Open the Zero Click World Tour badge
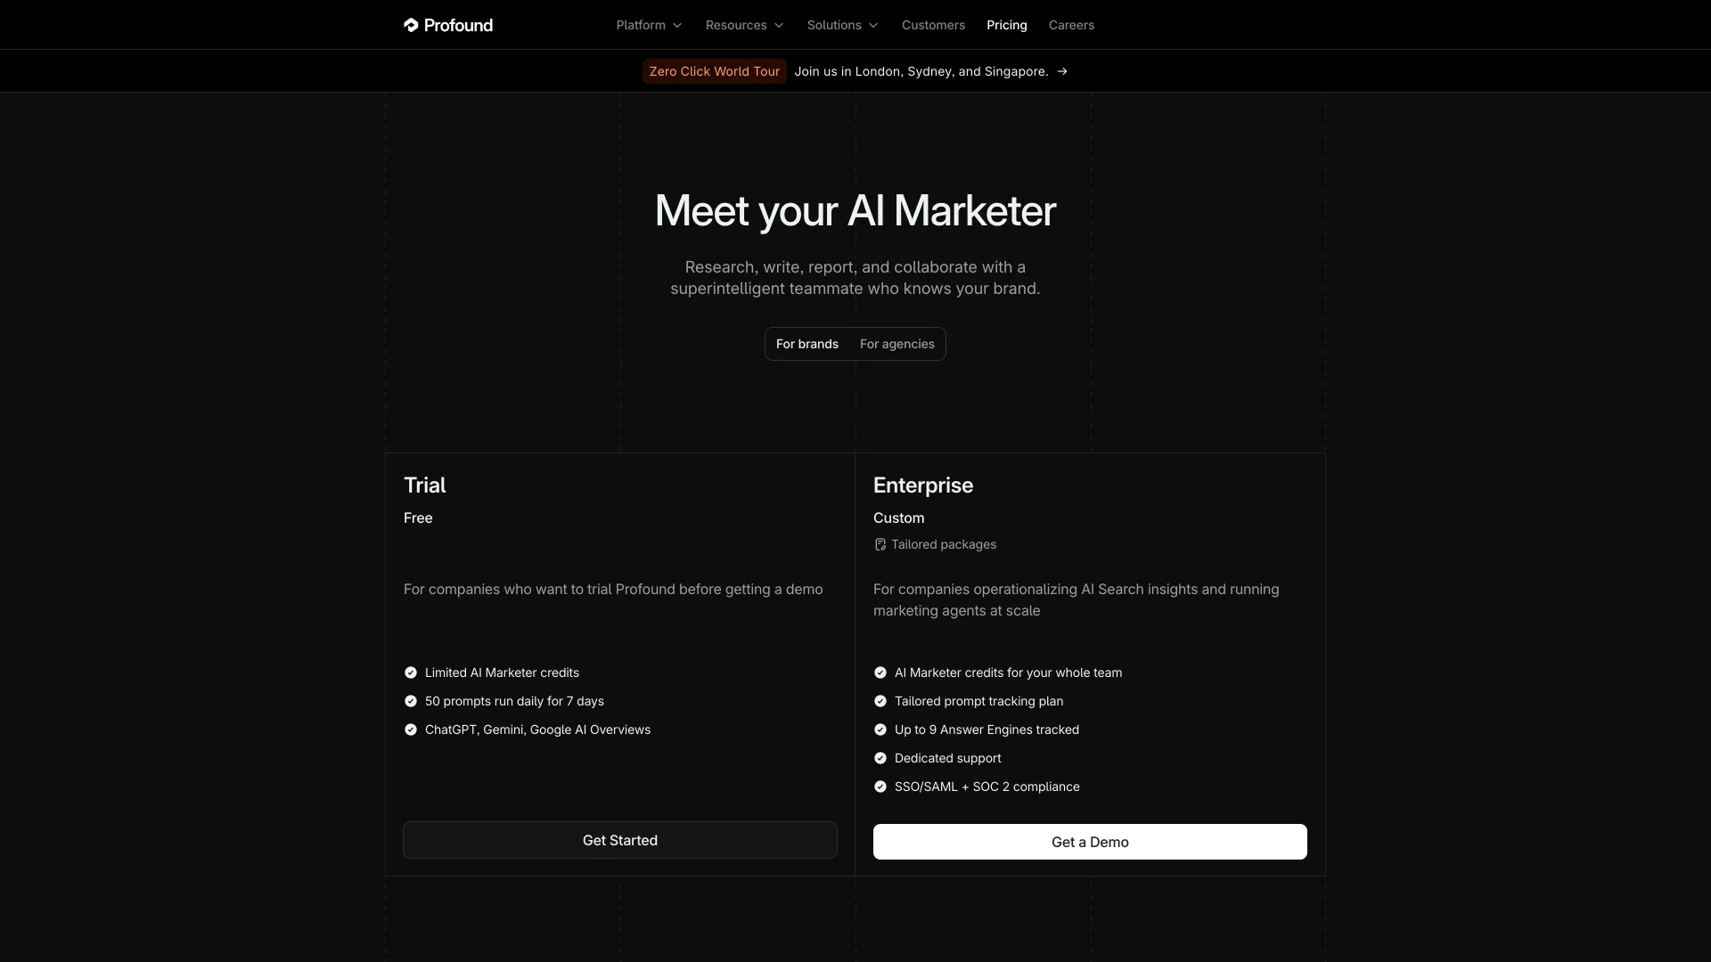1711x962 pixels. click(715, 71)
